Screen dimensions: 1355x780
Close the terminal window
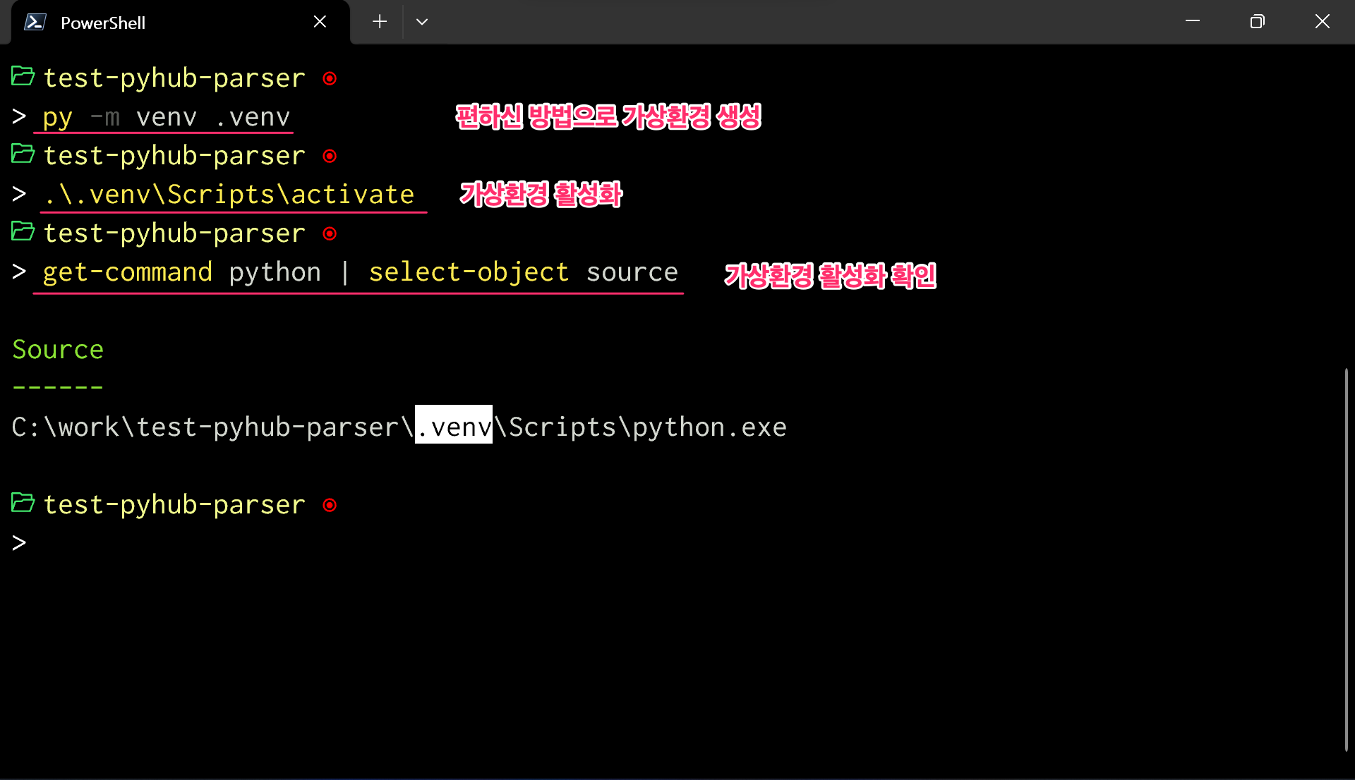[x=1322, y=22]
